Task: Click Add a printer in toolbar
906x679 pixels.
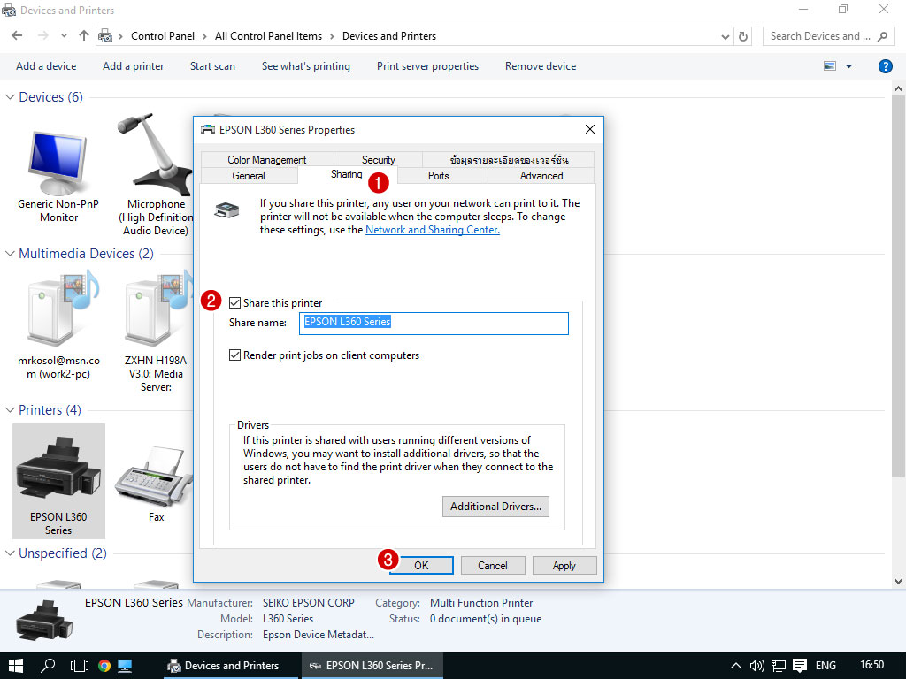Action: click(133, 66)
